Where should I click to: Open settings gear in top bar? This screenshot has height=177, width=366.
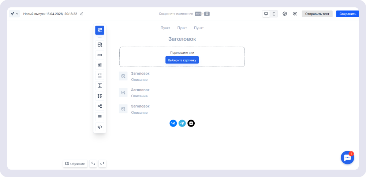tap(284, 14)
